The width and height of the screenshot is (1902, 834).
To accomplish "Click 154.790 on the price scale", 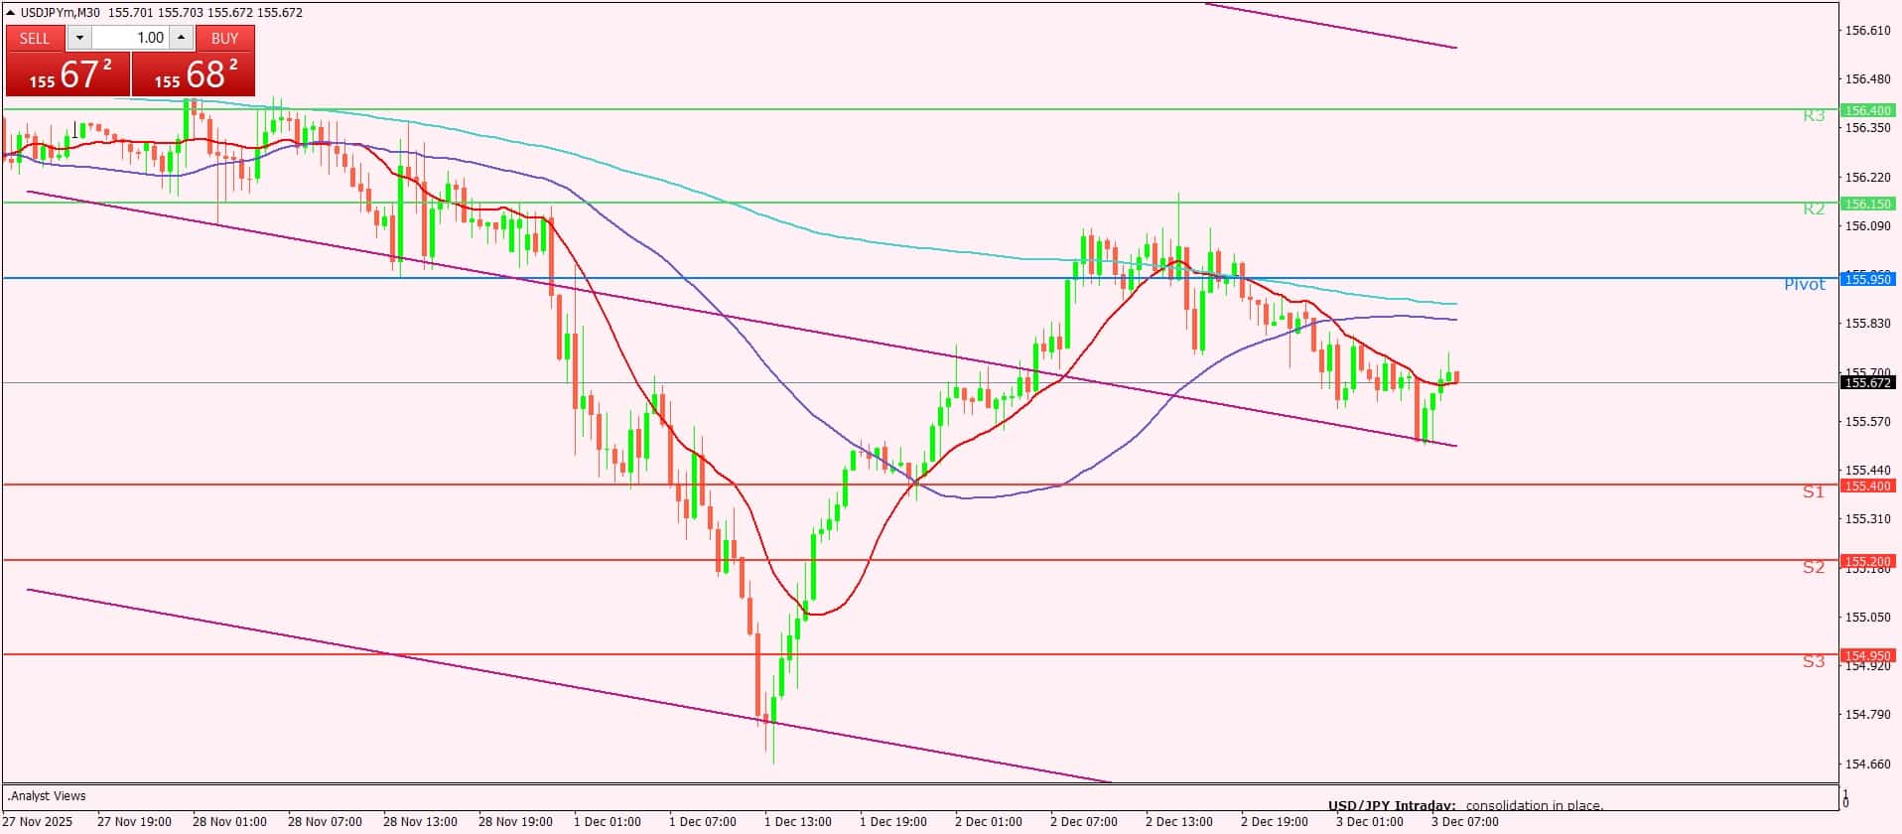I will click(1867, 715).
